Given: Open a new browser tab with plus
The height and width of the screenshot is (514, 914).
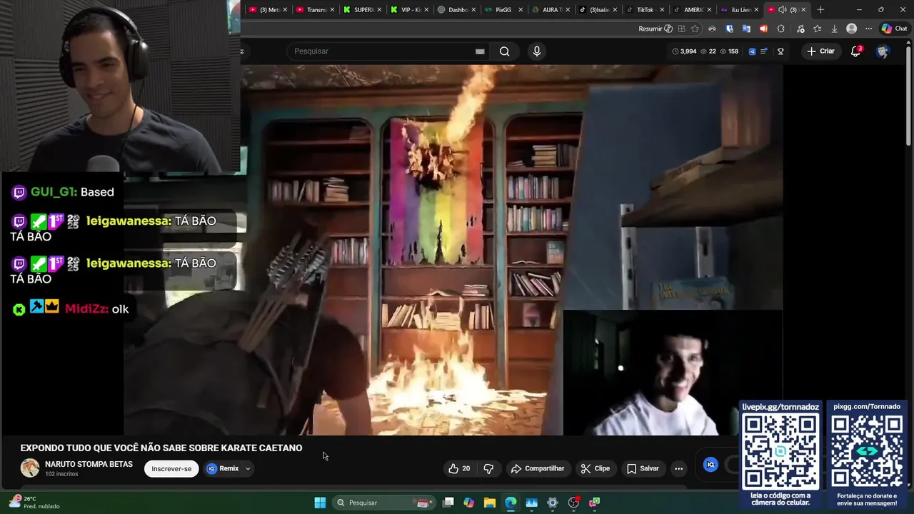Looking at the screenshot, I should click(820, 9).
